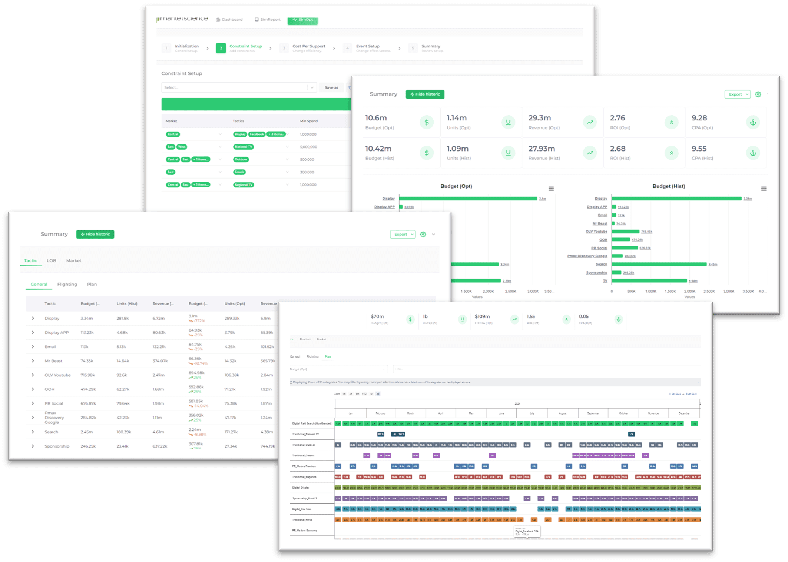The height and width of the screenshot is (562, 788).
Task: Select the SimOpt green nav button
Action: tap(302, 20)
